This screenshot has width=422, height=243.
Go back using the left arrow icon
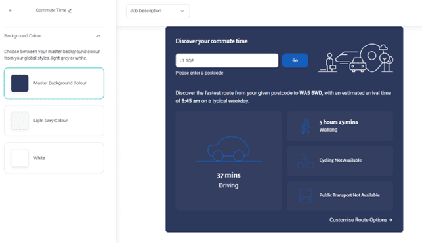click(11, 10)
